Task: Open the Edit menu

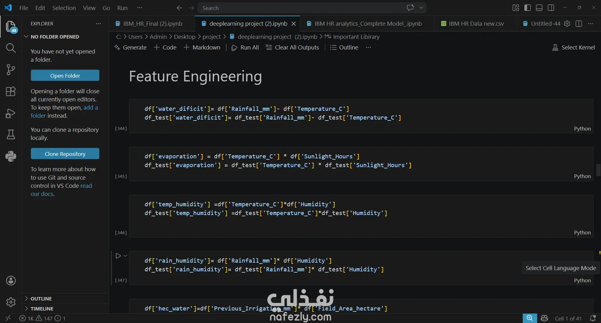Action: [40, 8]
